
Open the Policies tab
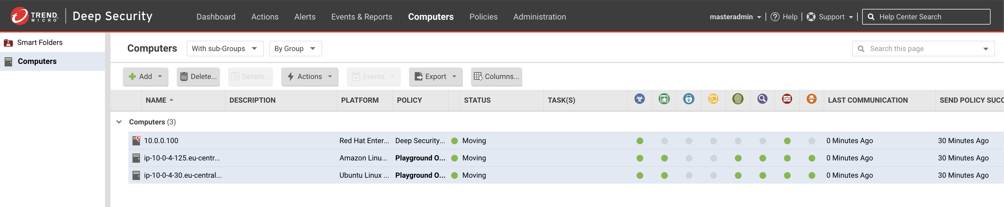coord(483,17)
